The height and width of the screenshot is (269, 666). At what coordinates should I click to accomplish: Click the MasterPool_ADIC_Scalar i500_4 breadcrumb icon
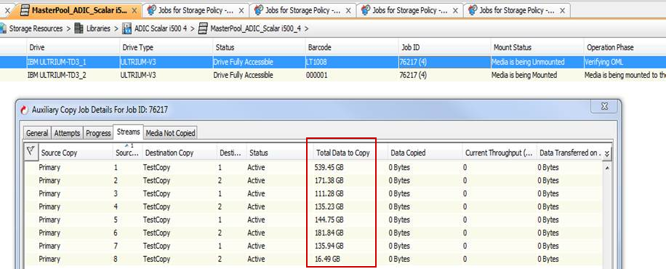[204, 28]
